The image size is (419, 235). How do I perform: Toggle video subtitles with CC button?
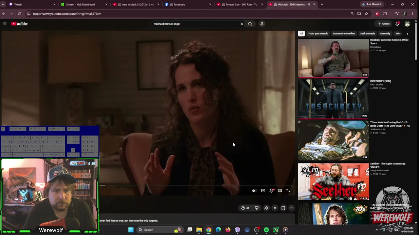tap(263, 191)
